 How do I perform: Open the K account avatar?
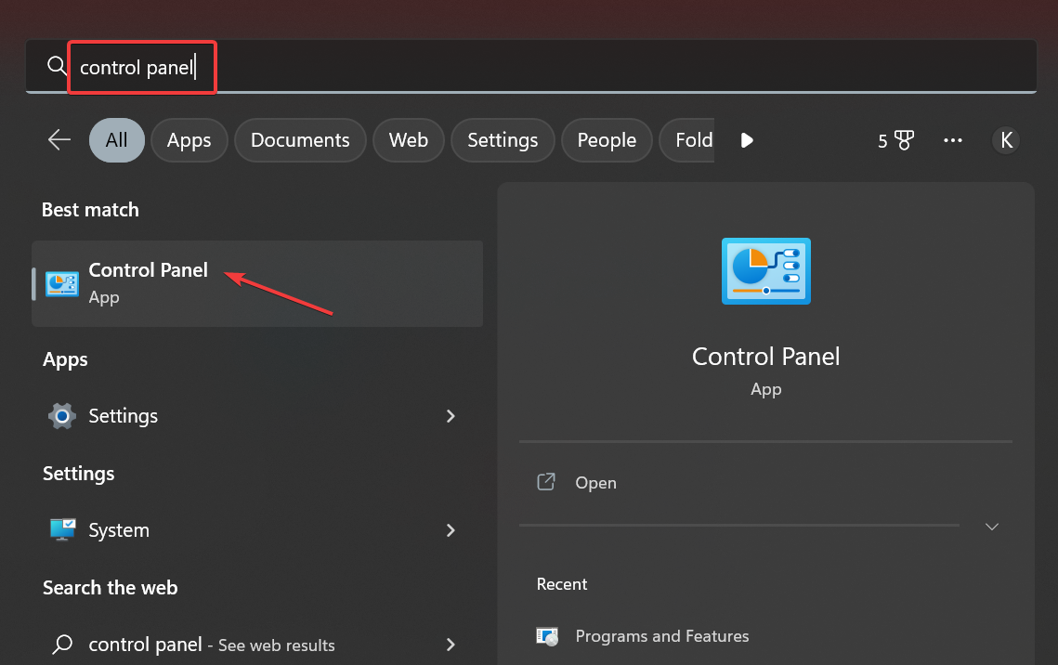point(1005,140)
